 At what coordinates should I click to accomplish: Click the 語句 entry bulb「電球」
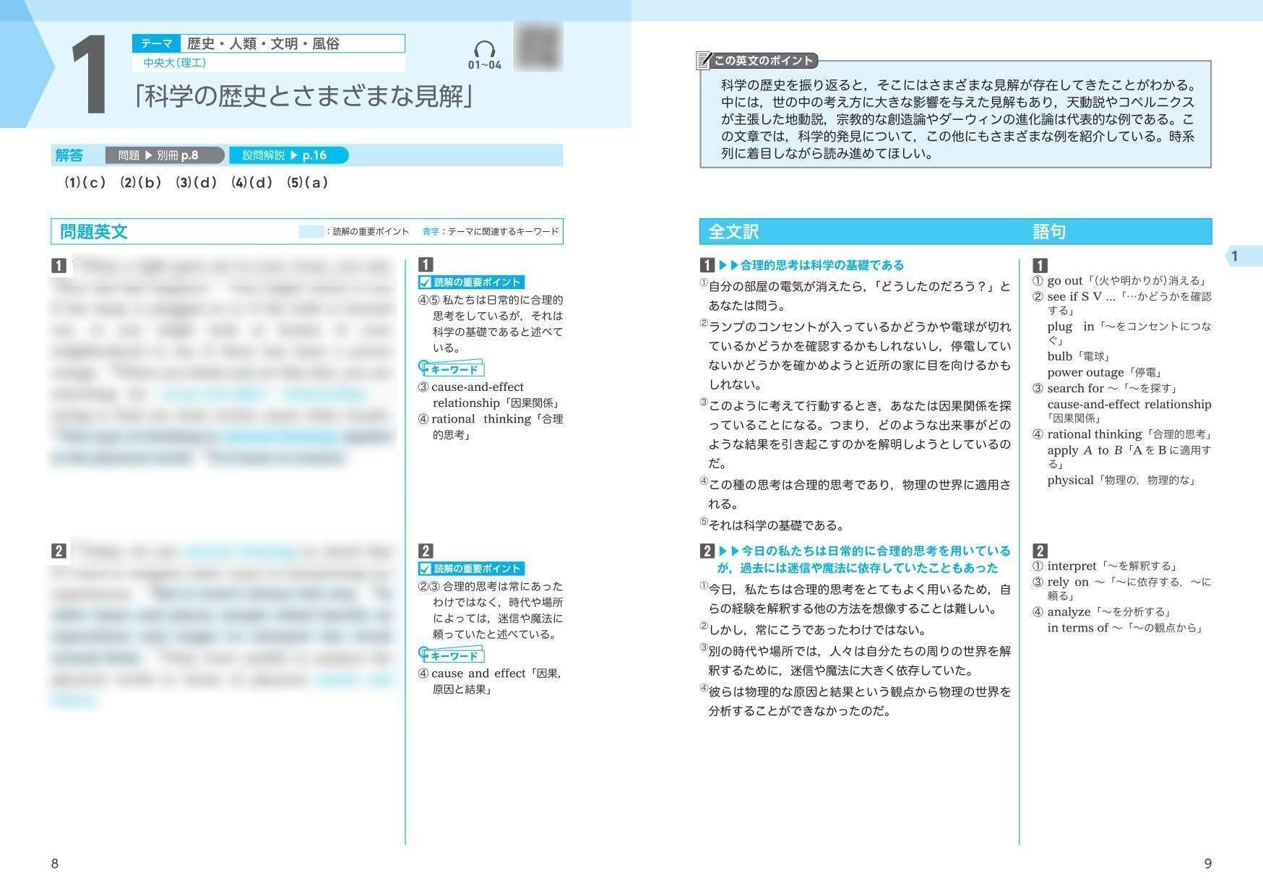[x=1079, y=356]
